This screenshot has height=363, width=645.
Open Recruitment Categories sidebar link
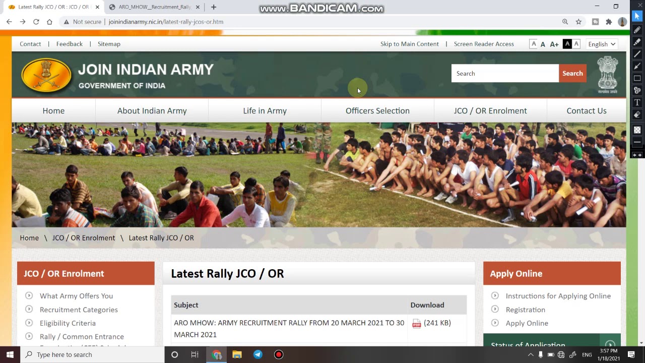point(79,310)
